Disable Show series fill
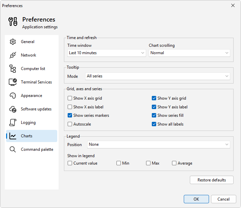The height and width of the screenshot is (208, 241). point(154,115)
